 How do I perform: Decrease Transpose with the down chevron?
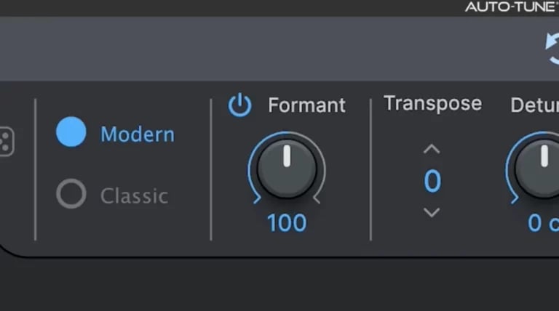pos(432,212)
